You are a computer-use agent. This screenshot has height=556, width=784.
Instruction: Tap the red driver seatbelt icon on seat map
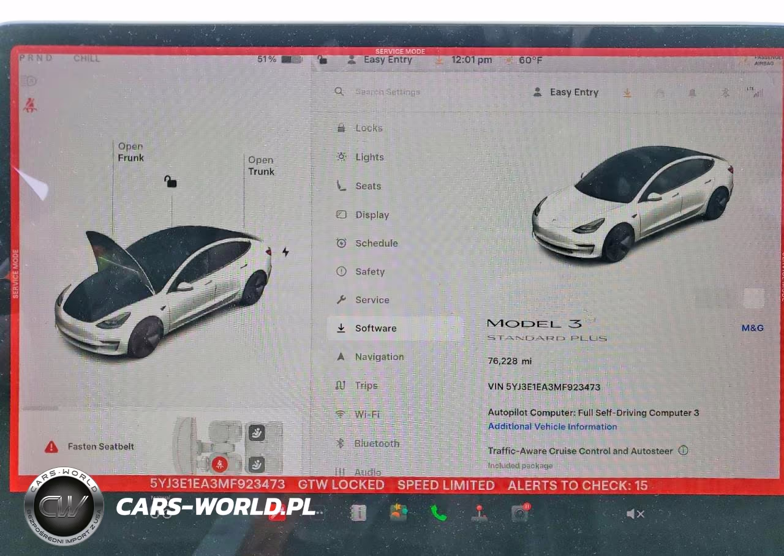click(219, 464)
